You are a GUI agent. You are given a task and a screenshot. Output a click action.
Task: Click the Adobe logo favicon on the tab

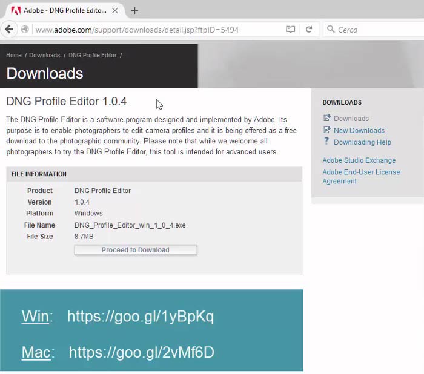16,10
